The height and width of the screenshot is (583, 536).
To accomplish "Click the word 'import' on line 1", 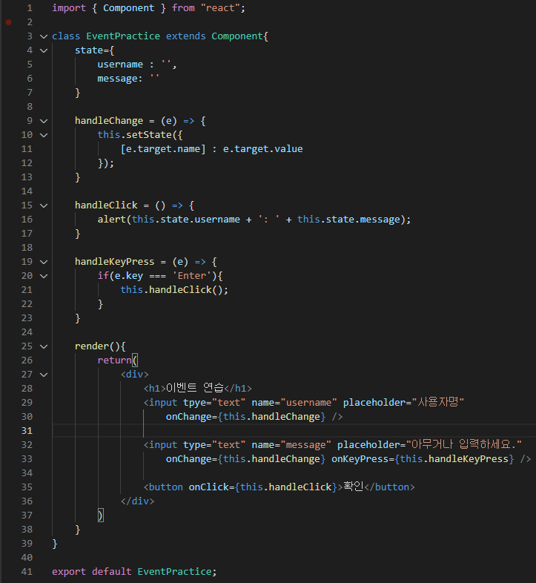I will (69, 8).
